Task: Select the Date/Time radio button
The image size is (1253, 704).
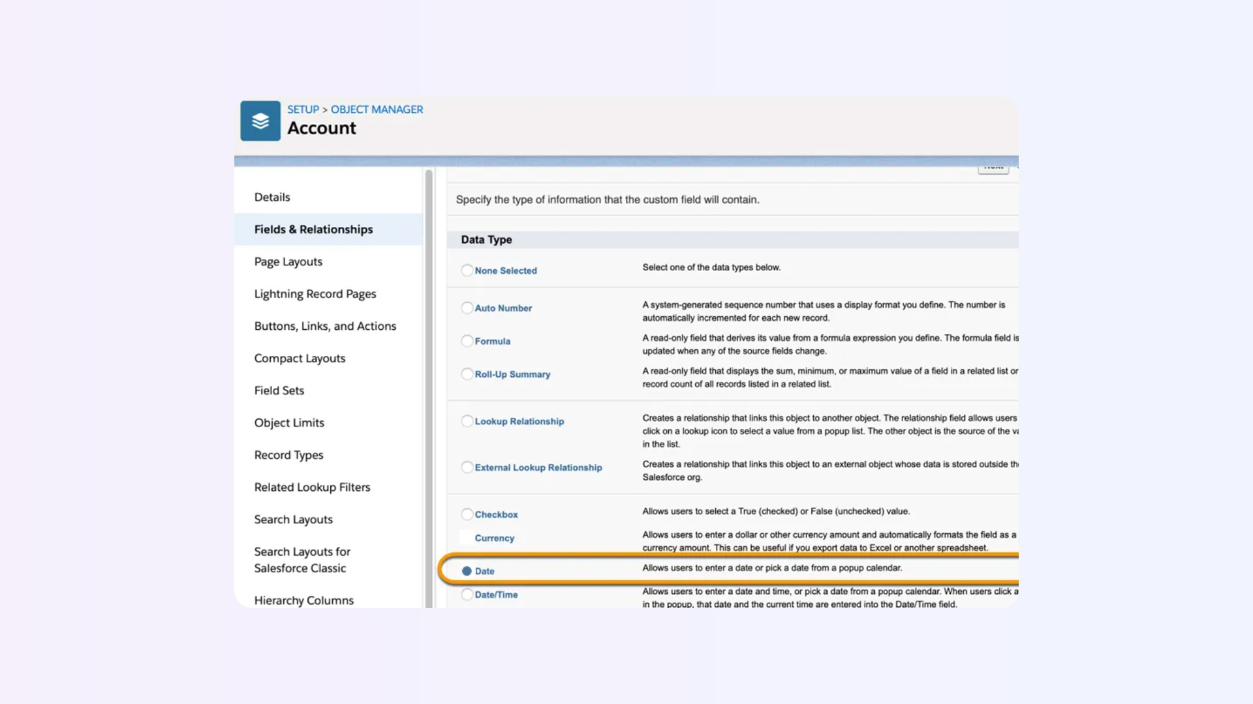Action: [467, 594]
